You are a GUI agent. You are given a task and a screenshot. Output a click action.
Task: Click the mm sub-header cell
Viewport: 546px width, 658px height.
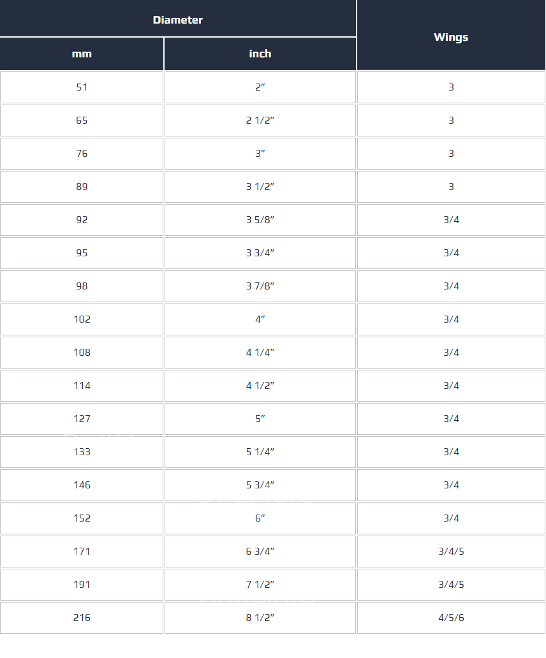coord(82,54)
